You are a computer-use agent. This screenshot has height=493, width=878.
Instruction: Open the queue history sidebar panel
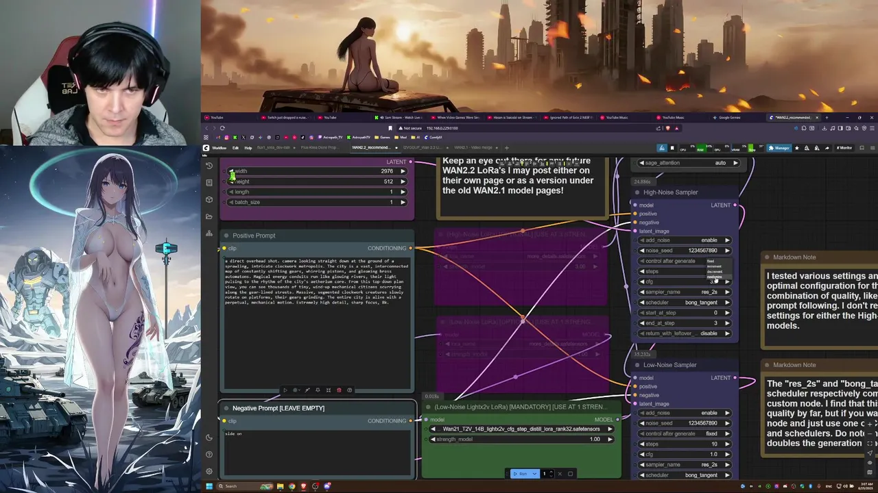point(209,165)
